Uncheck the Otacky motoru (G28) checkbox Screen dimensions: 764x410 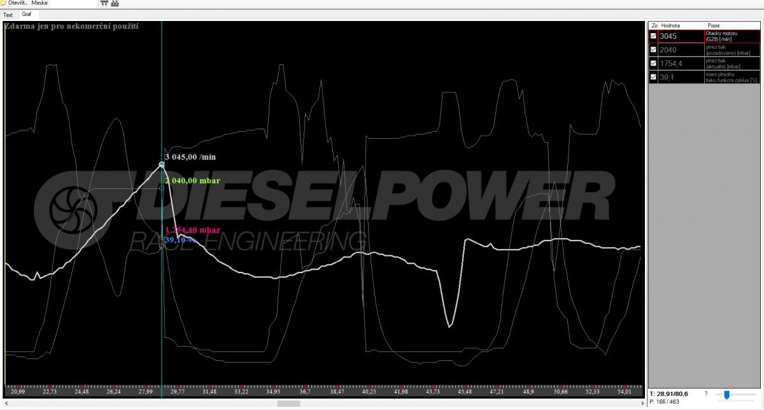tap(653, 36)
